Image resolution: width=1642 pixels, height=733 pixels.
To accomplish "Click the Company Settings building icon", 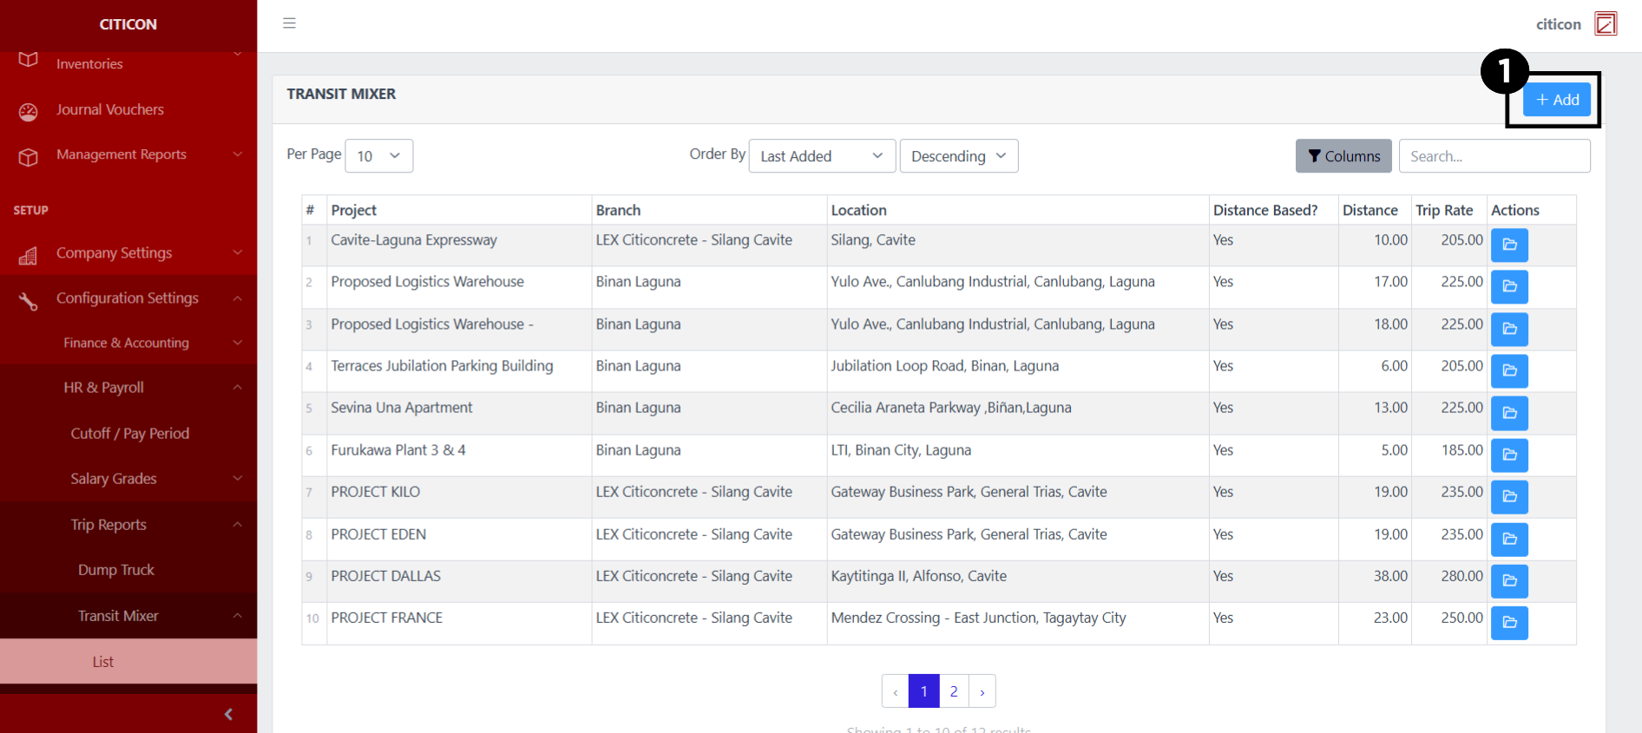I will [x=29, y=255].
